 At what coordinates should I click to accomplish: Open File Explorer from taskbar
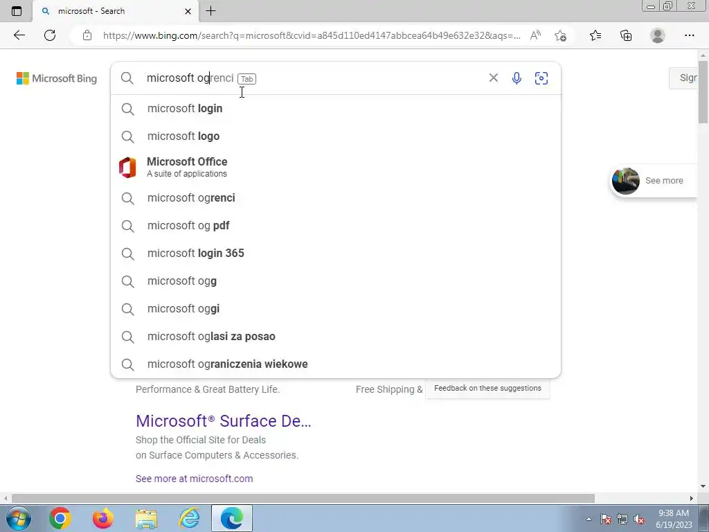146,518
